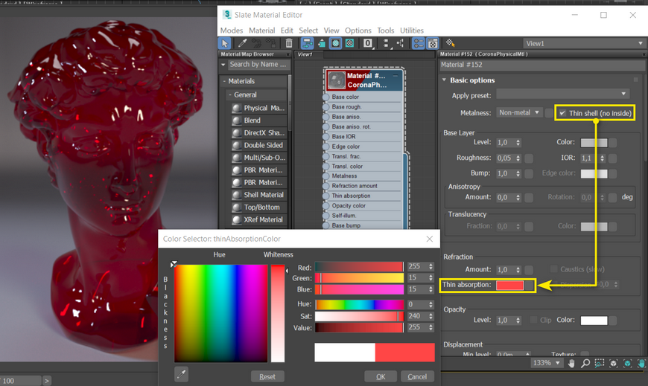Click the trash Delete Selected icon
Viewport: 648px width, 386px height.
tap(289, 44)
